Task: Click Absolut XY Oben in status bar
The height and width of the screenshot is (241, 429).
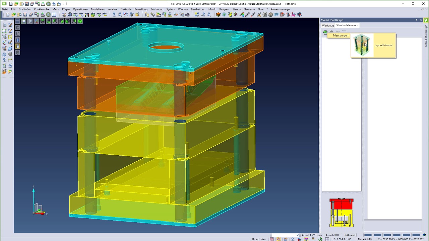Action: [312, 235]
